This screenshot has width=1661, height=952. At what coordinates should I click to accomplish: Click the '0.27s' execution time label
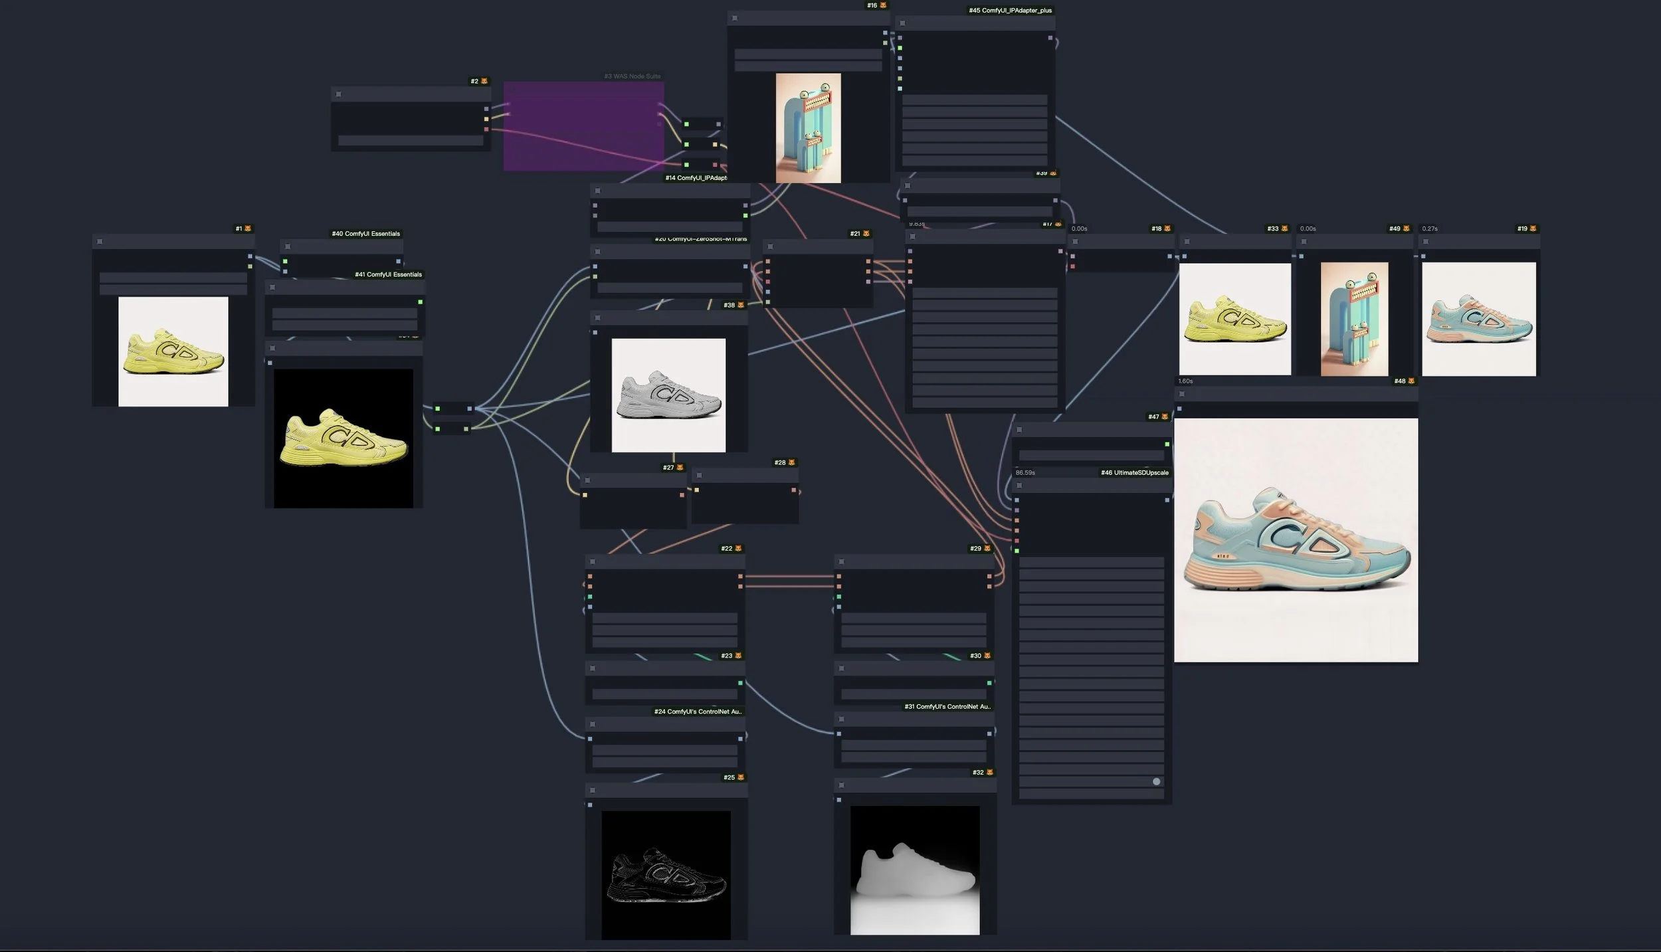click(x=1430, y=229)
